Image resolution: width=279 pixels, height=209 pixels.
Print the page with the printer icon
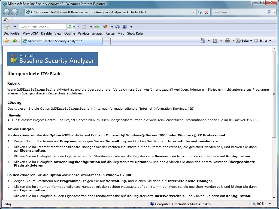(x=228, y=41)
